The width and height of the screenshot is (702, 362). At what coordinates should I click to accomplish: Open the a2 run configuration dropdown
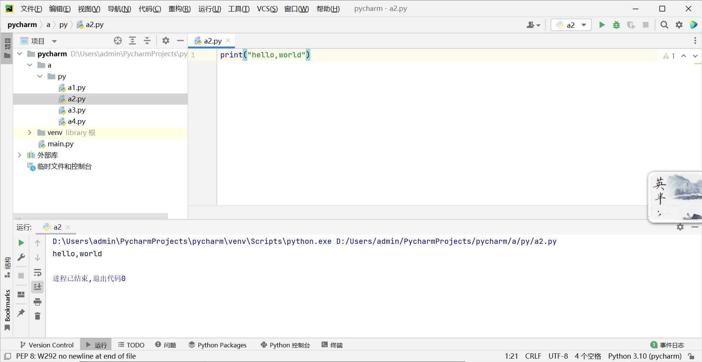[x=571, y=25]
